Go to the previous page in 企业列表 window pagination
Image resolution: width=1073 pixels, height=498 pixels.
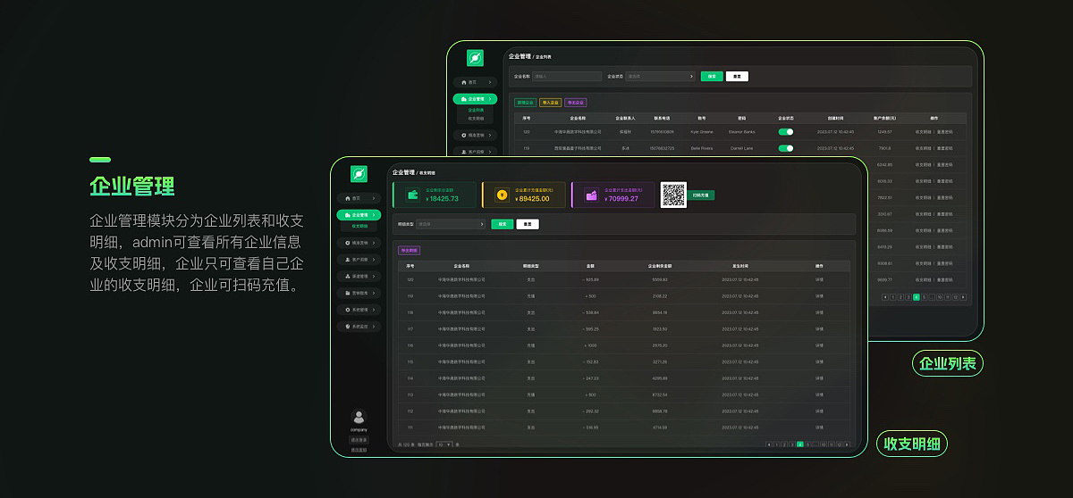885,297
